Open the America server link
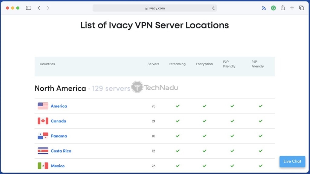This screenshot has width=310, height=174. click(59, 106)
